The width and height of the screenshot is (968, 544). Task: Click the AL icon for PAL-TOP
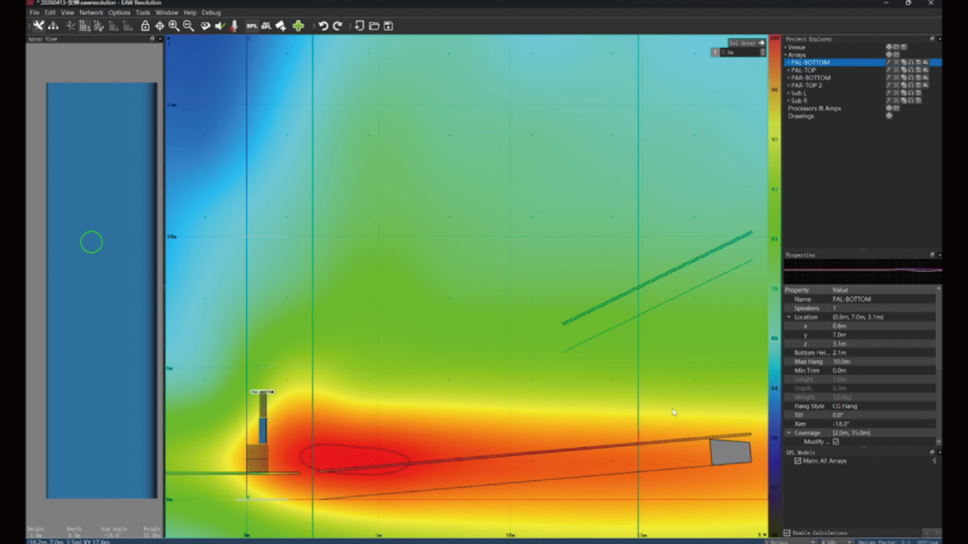925,70
